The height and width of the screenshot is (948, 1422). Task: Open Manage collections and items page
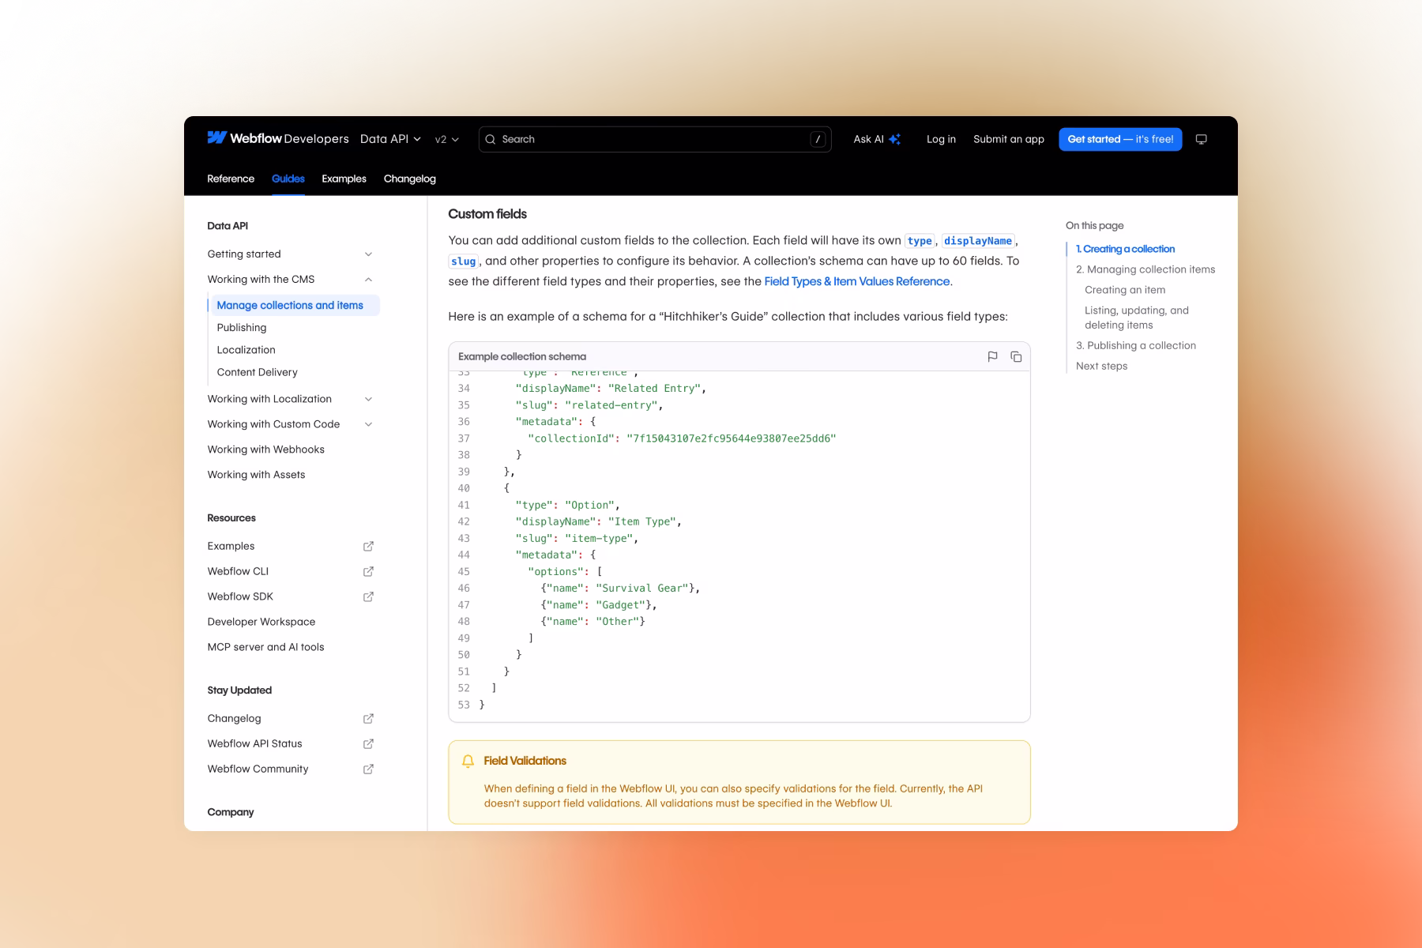pos(294,305)
